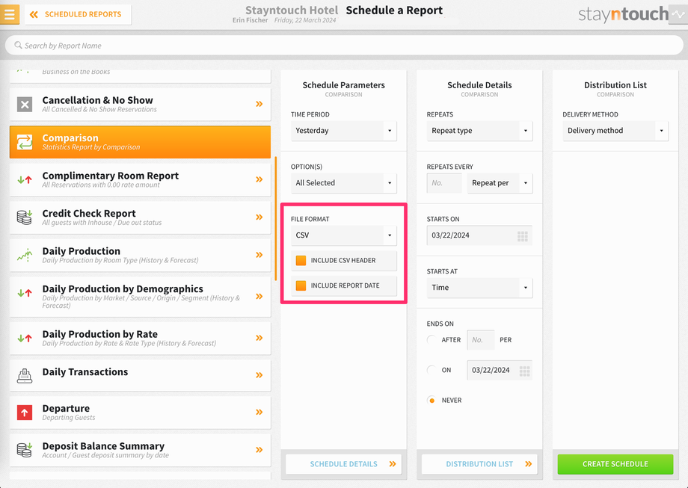Click the chevron on Cancellation & No Show row
The height and width of the screenshot is (488, 688).
click(259, 104)
